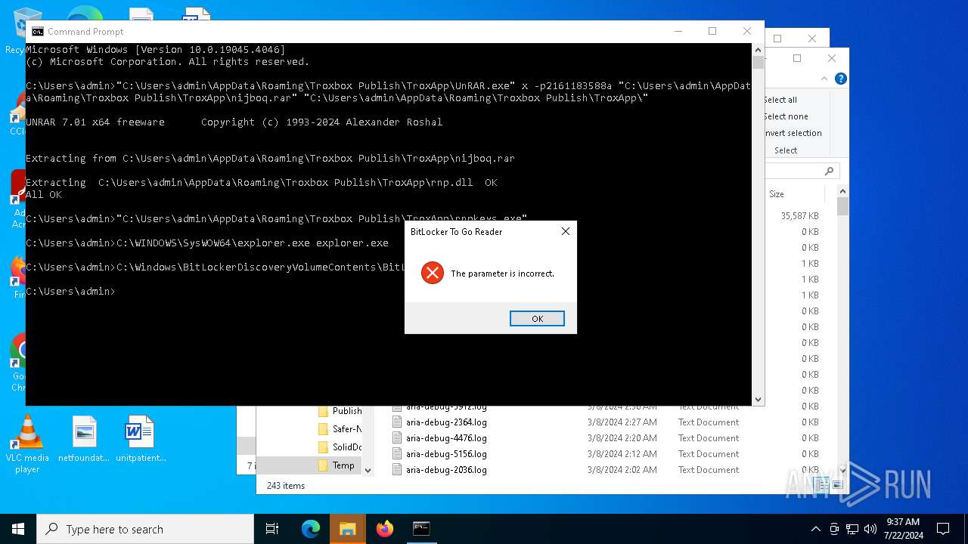Open the Recycle Bin desktop icon
Image resolution: width=968 pixels, height=544 pixels.
point(15,32)
